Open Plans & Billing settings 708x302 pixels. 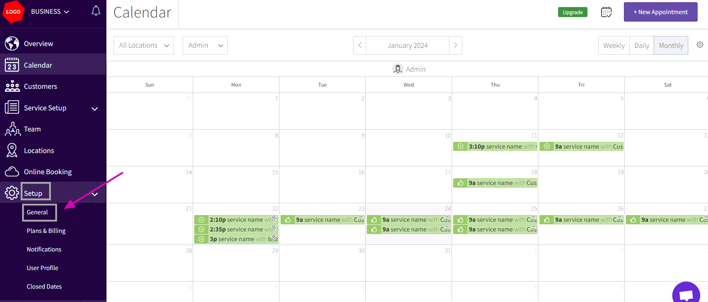pyautogui.click(x=46, y=231)
